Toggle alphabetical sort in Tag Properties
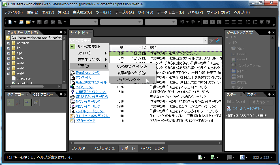The image size is (280, 165). coord(18,102)
